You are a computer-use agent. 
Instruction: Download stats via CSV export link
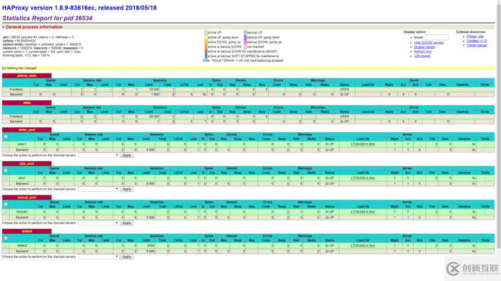pyautogui.click(x=422, y=56)
